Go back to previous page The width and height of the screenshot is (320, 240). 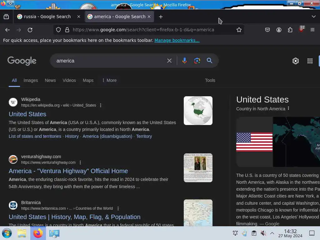click(x=7, y=30)
